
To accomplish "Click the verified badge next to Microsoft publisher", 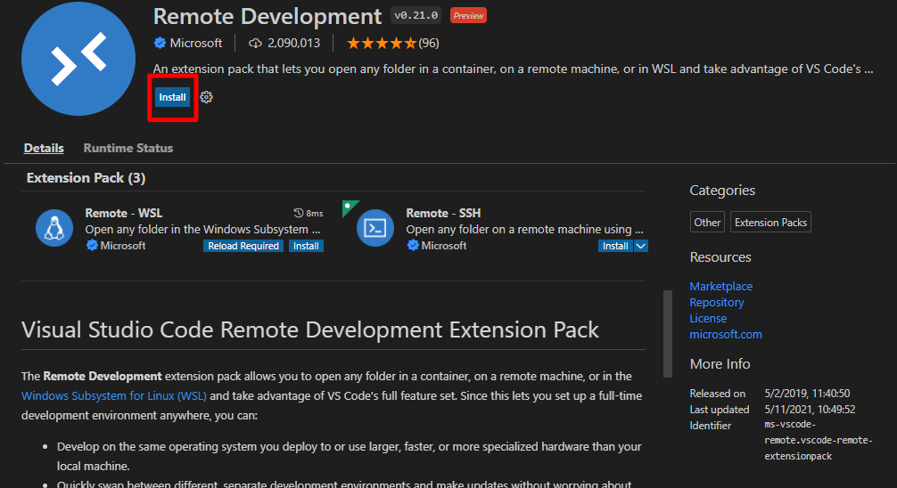I will pos(160,43).
